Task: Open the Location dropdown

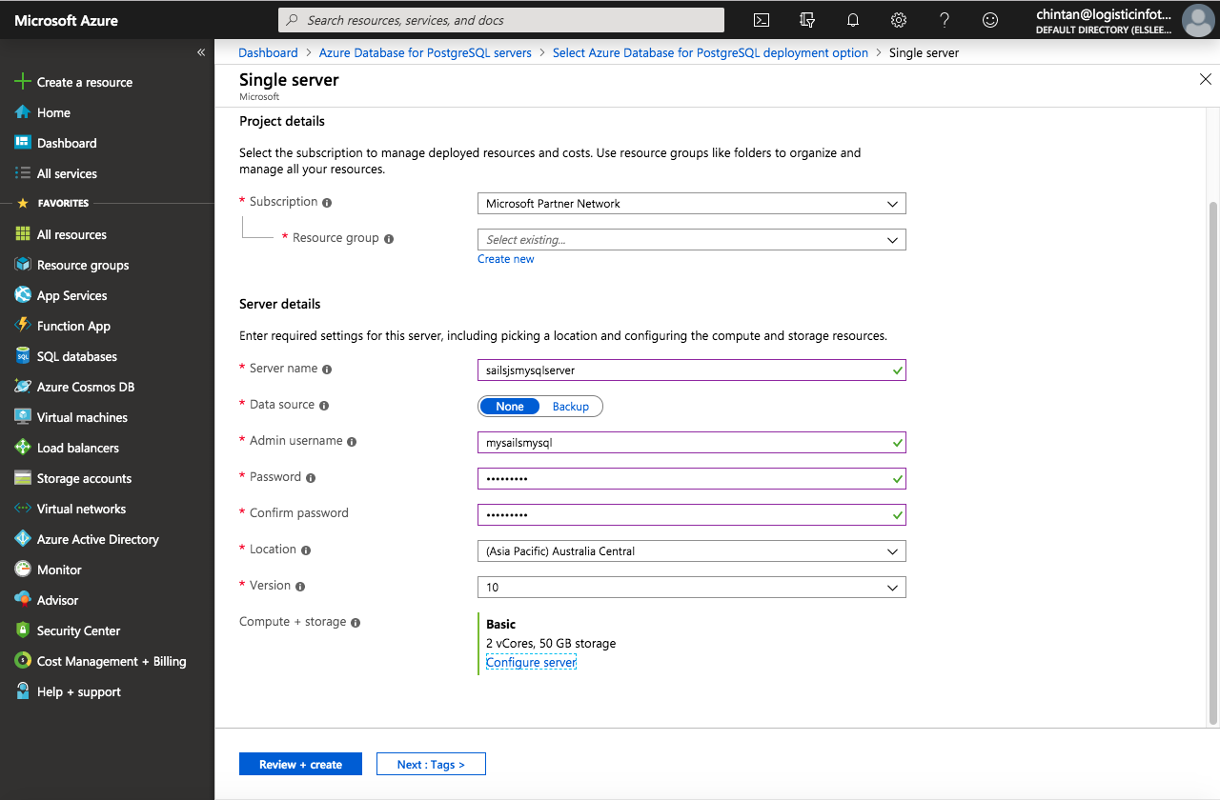Action: (691, 550)
